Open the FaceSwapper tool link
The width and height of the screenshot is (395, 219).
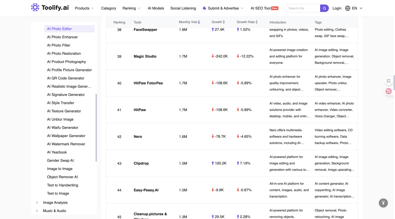click(145, 30)
